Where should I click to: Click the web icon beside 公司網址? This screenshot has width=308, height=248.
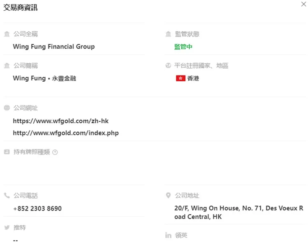pyautogui.click(x=7, y=108)
